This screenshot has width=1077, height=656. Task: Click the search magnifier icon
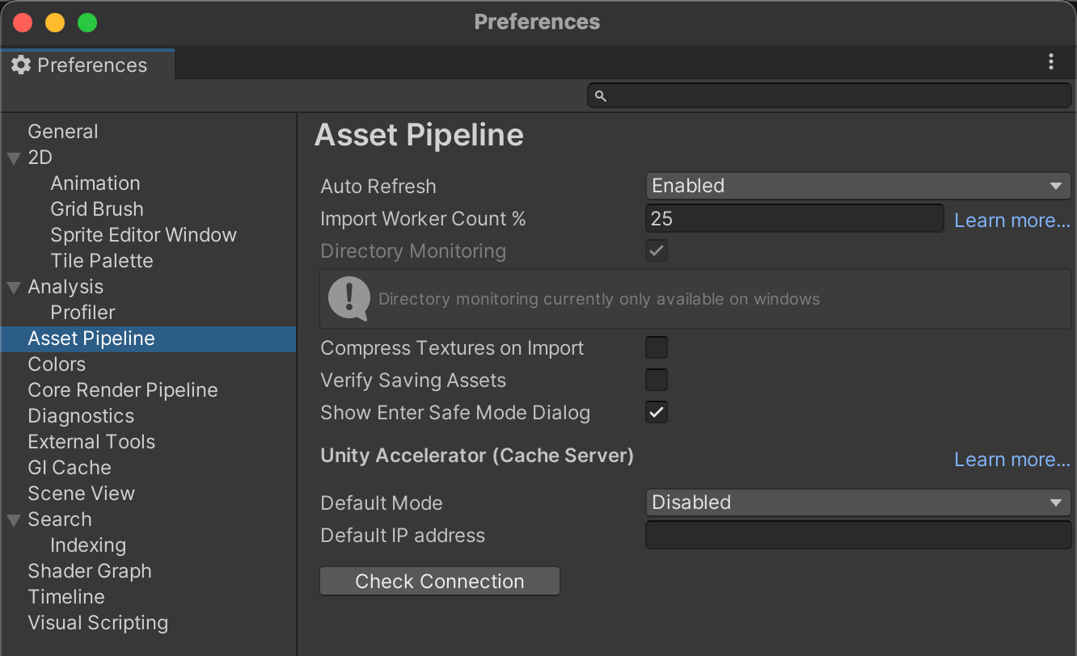tap(601, 96)
